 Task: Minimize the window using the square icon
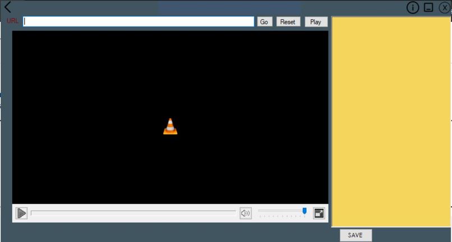click(428, 7)
